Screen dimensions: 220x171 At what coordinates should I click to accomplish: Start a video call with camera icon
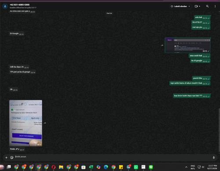pos(196,6)
